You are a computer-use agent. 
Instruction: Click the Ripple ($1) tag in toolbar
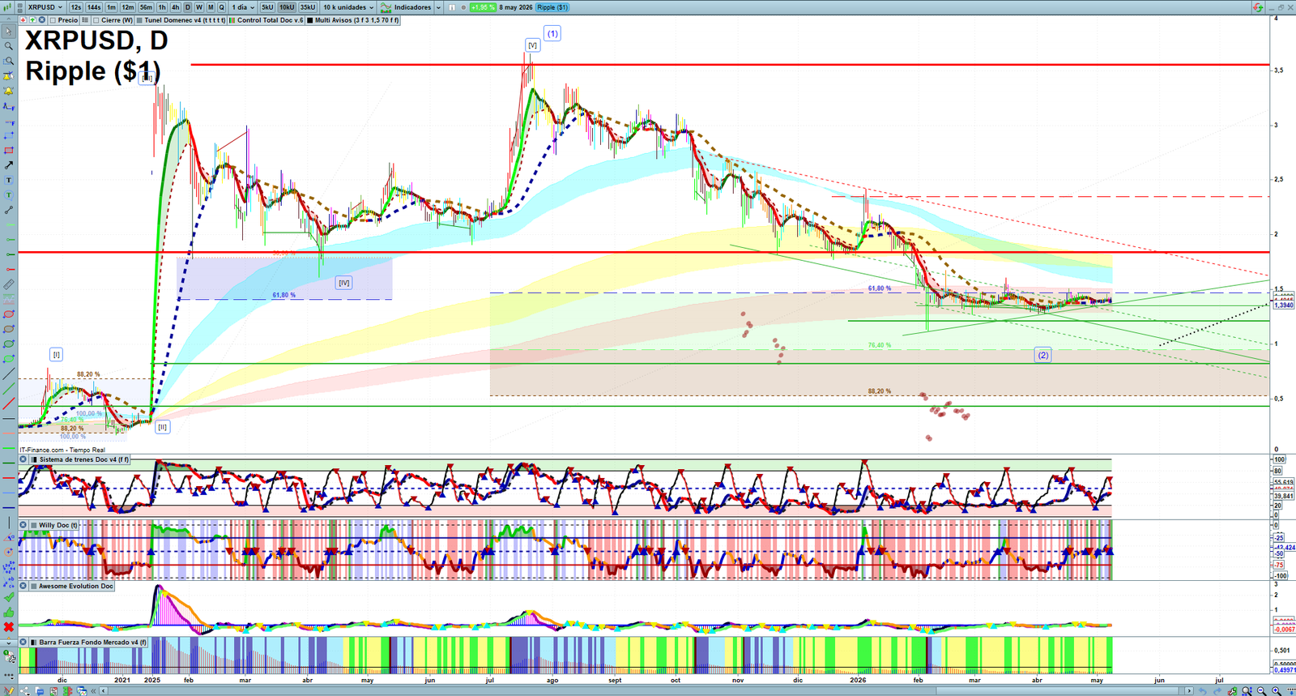click(552, 7)
